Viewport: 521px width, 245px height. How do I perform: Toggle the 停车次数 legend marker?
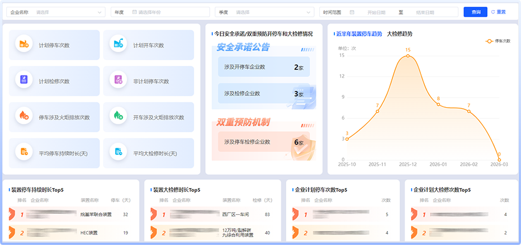489,41
